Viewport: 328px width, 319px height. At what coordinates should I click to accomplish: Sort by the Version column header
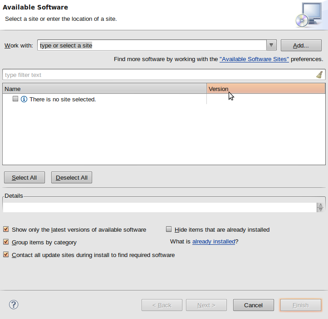click(266, 89)
